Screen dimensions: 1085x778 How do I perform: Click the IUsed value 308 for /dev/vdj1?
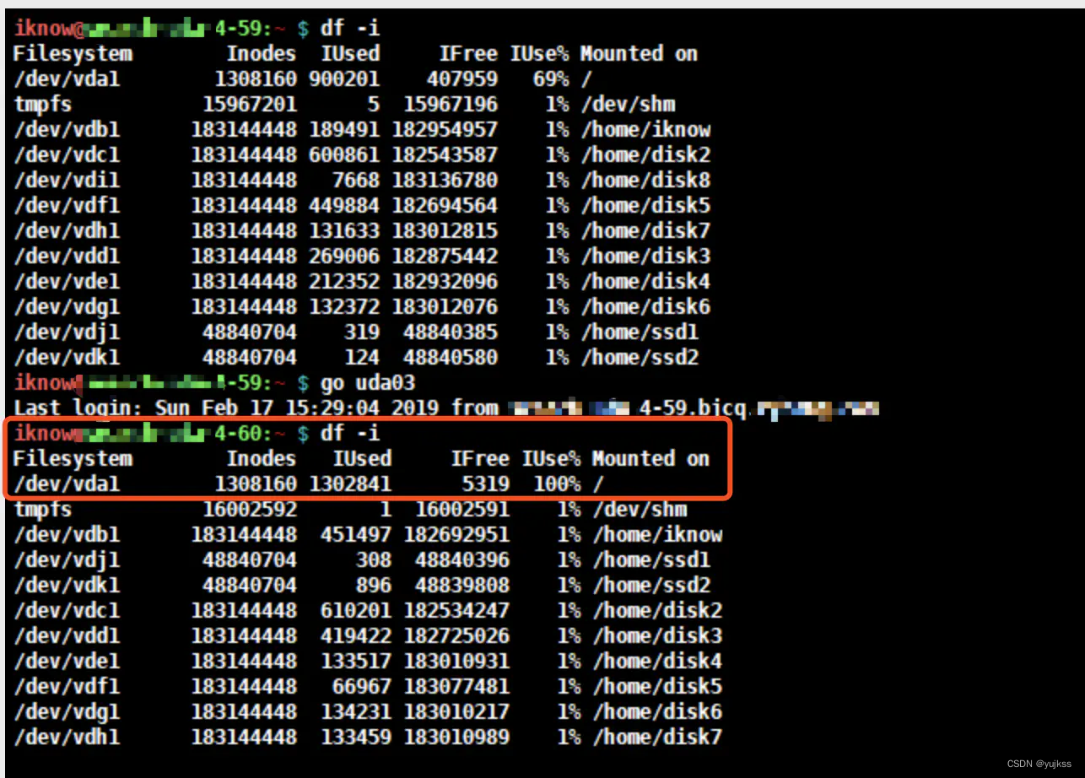(x=374, y=560)
